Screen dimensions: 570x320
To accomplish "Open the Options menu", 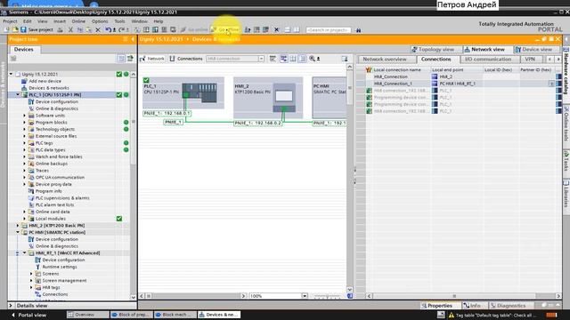I will coord(100,21).
